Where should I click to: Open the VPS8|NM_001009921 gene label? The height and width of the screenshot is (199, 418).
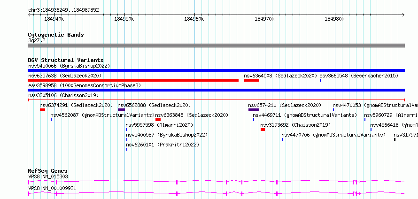click(x=52, y=188)
